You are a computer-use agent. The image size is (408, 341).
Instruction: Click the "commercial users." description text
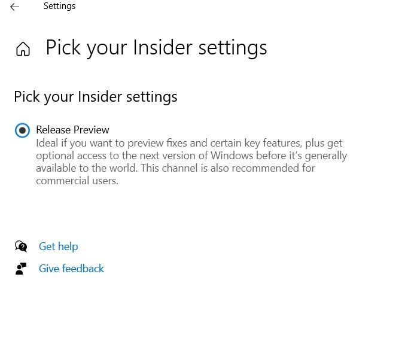77,181
